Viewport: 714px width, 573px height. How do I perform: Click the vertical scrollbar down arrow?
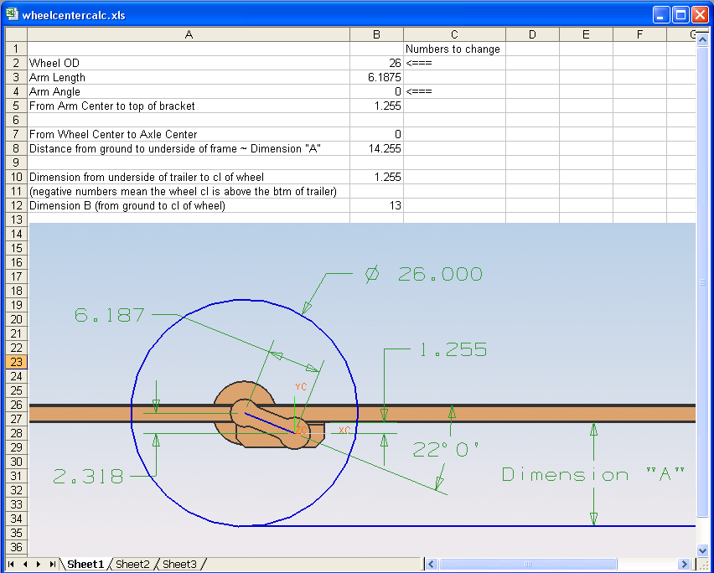click(x=702, y=551)
